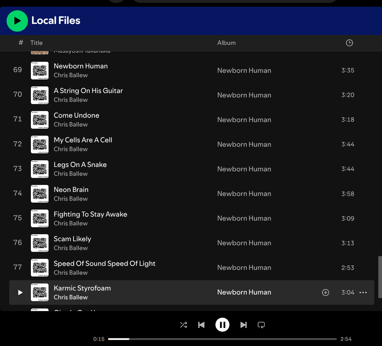The image size is (382, 346).
Task: Open Newborn Human album link in row 73
Action: tap(244, 169)
